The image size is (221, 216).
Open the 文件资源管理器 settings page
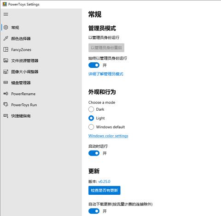(x=41, y=60)
